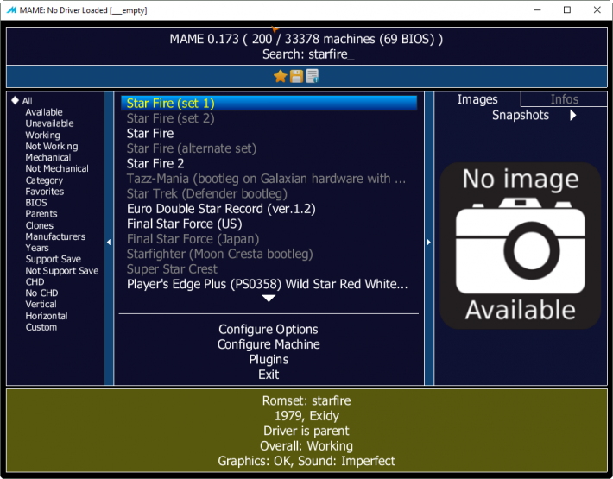Choose the Support Save filter
This screenshot has width=613, height=479.
click(x=54, y=260)
